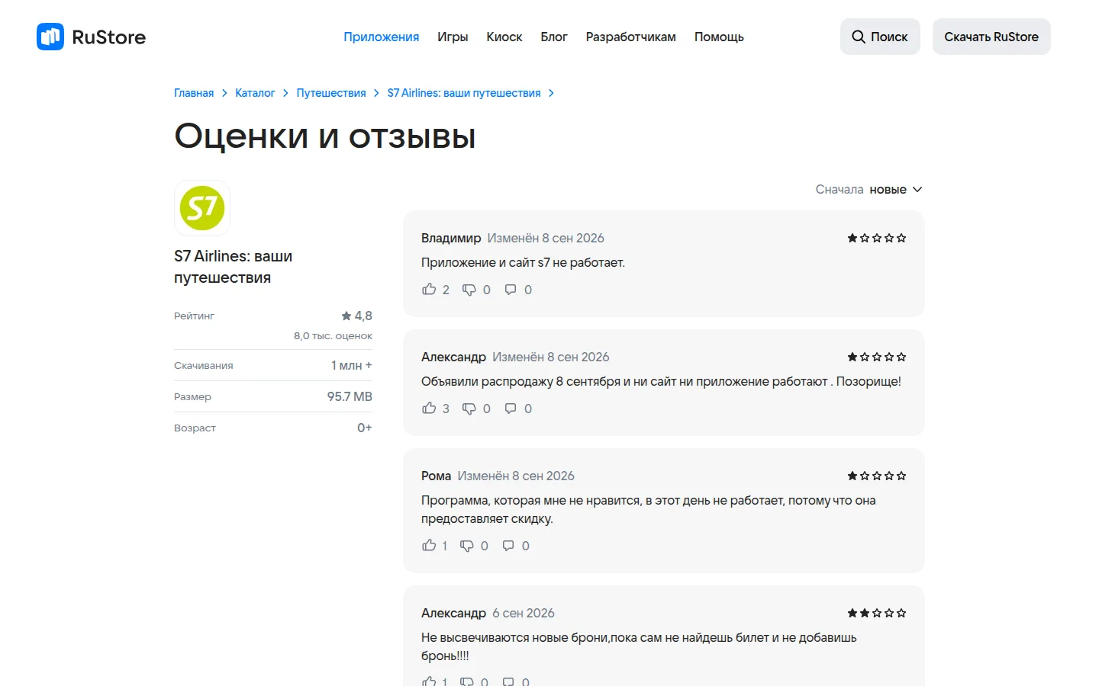Like Владимир's review with thumbs up

tap(429, 290)
